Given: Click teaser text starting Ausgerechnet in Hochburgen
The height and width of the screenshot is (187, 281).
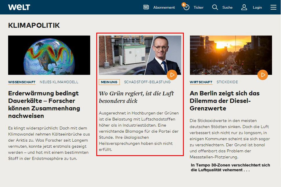Looking at the screenshot, I should (139, 131).
